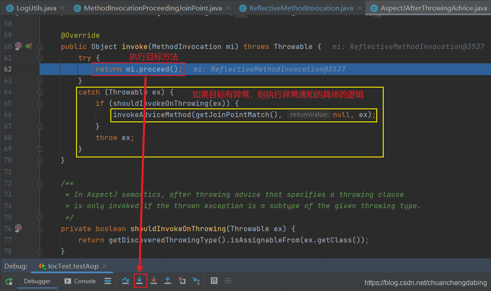This screenshot has height=291, width=491.
Task: Click the ReflectiveMethodInvocation.java tab file icon
Action: 242,8
